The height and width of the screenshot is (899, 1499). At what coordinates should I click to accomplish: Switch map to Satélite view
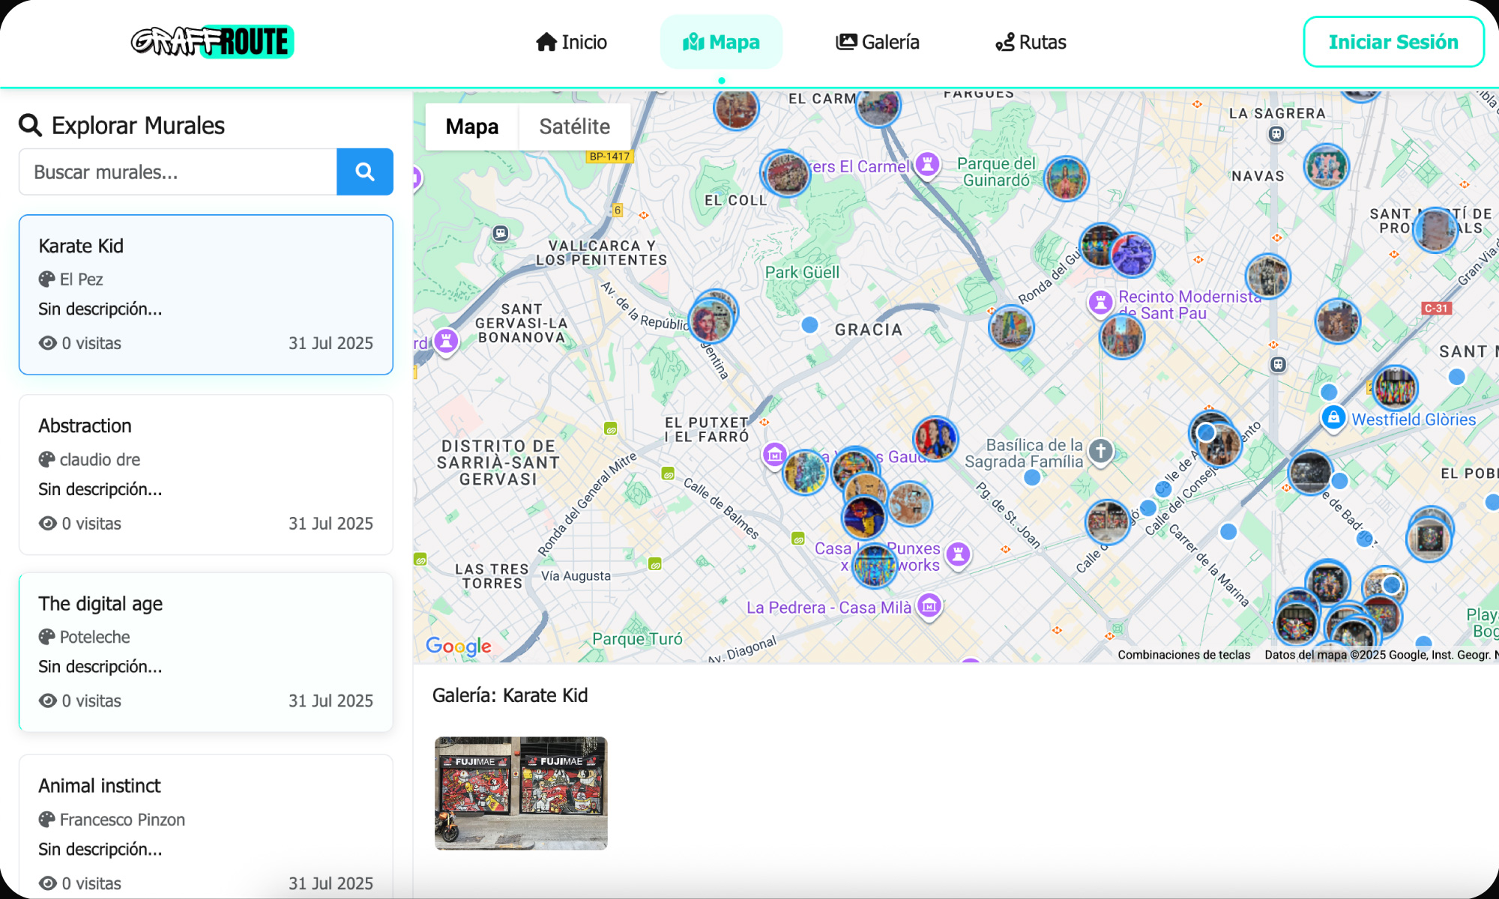[574, 127]
